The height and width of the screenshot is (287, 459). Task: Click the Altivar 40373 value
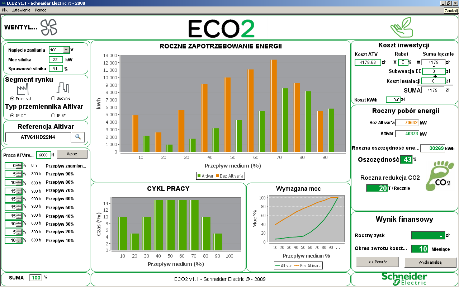(407, 134)
